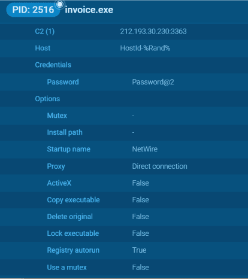Click the ActiveX False value
The image size is (248, 279).
pos(141,183)
